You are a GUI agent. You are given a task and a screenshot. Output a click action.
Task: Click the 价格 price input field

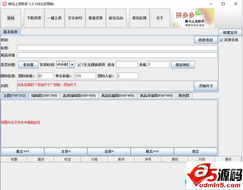point(159,65)
